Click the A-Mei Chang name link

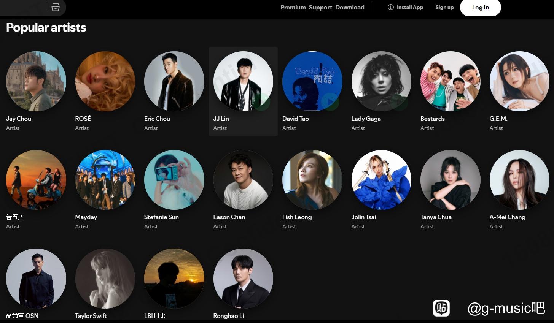pos(508,217)
